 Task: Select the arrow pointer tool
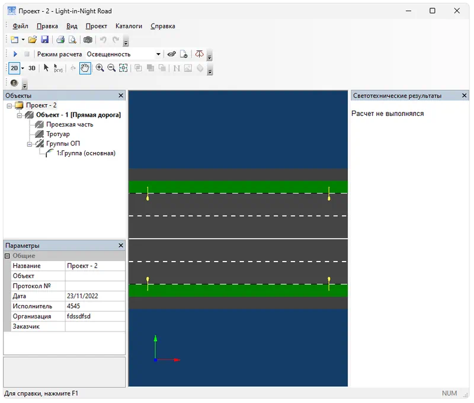[46, 68]
